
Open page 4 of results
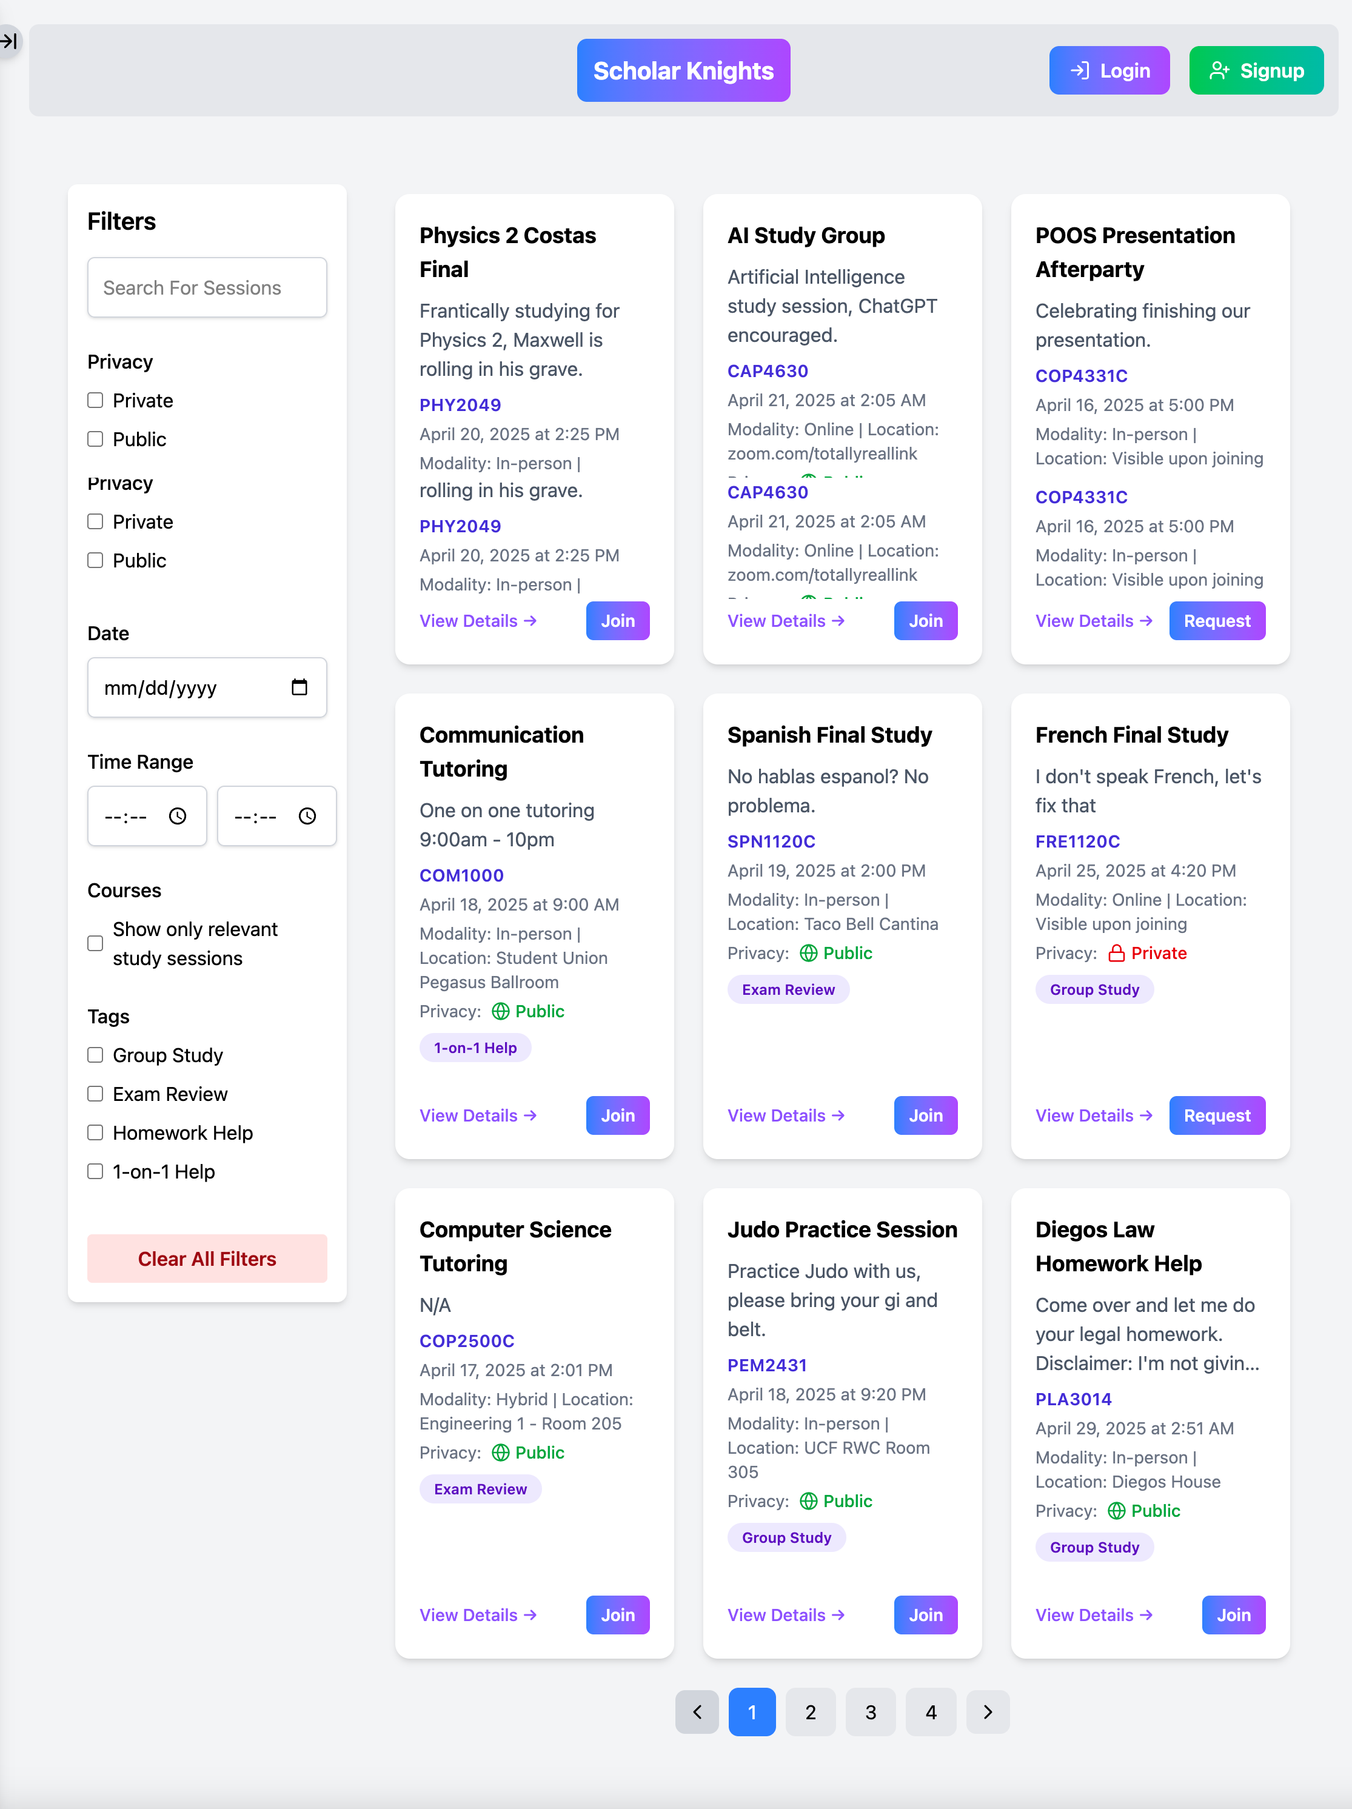(x=931, y=1711)
